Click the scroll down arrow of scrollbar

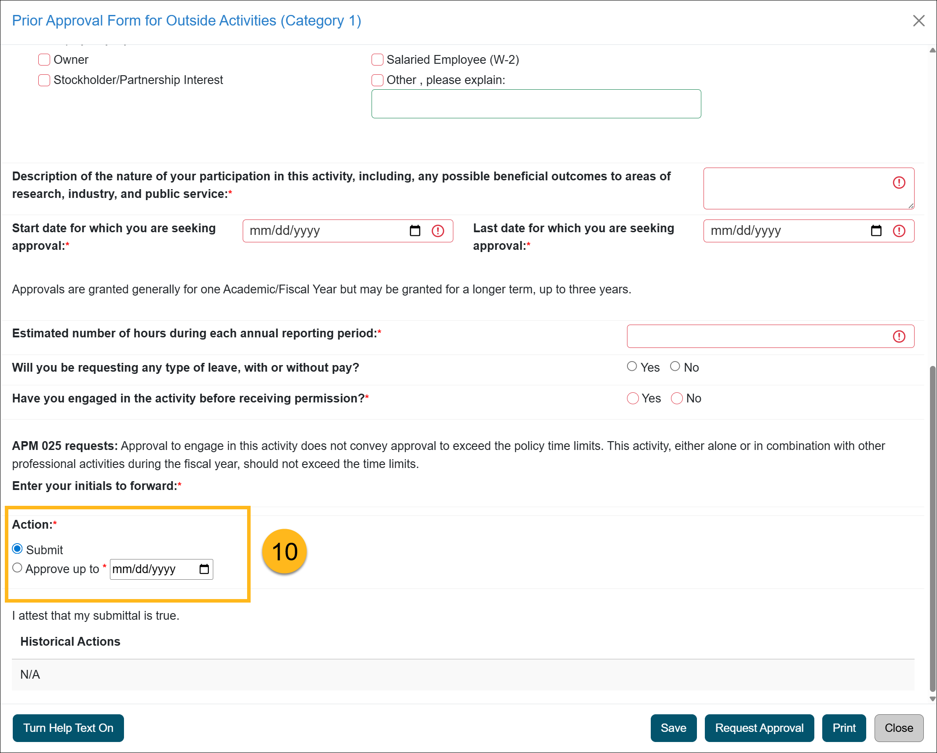(x=932, y=699)
